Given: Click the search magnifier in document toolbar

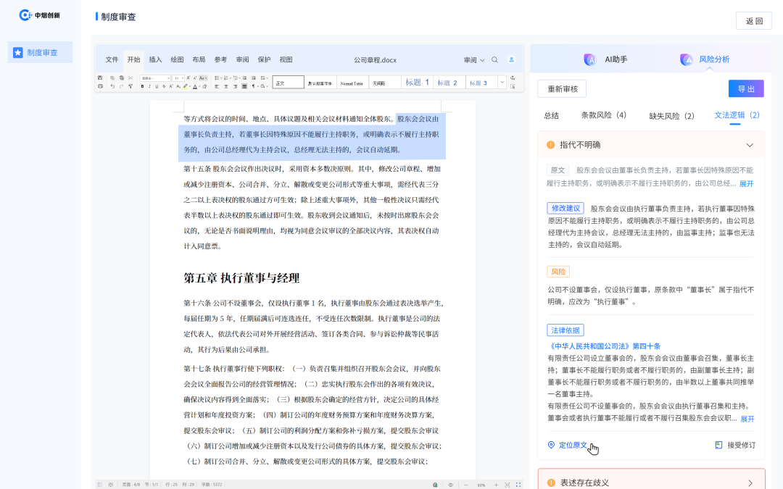Looking at the screenshot, I should [494, 59].
